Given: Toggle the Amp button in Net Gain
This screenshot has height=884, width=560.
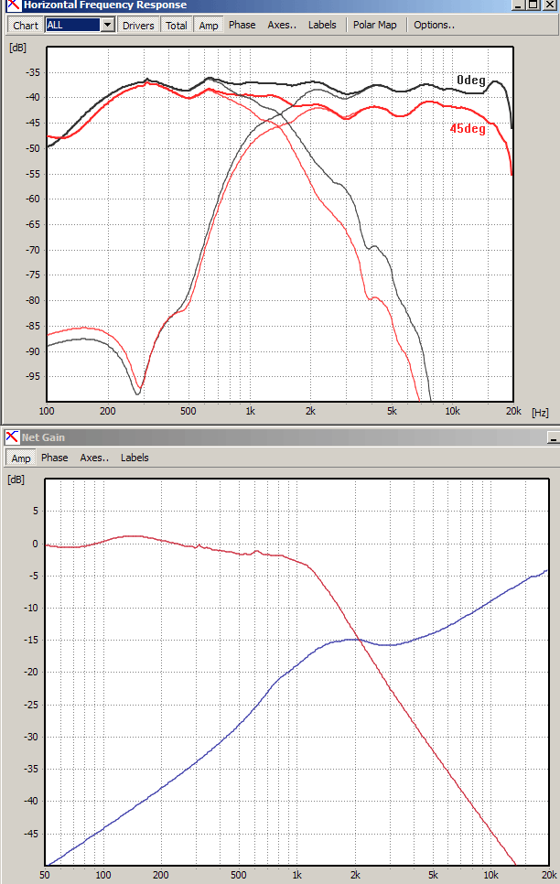Looking at the screenshot, I should click(21, 458).
